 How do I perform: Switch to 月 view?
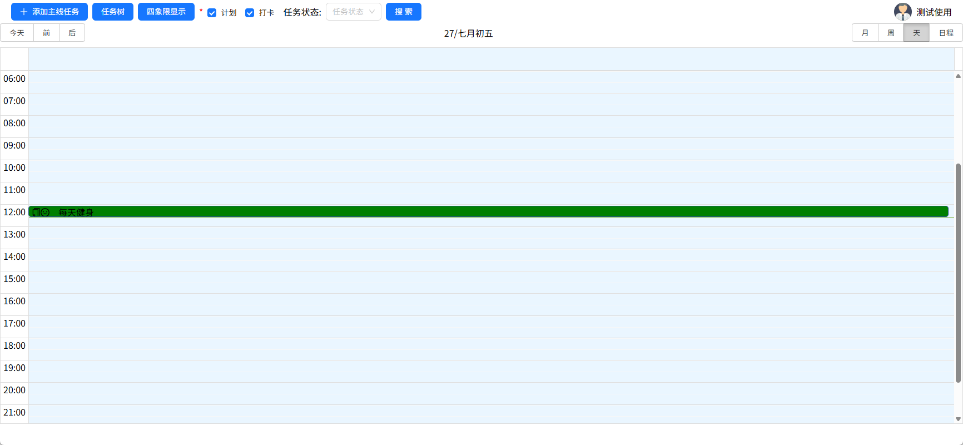[865, 33]
